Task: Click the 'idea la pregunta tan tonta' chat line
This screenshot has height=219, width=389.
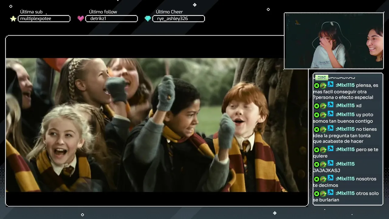Action: pos(342,136)
